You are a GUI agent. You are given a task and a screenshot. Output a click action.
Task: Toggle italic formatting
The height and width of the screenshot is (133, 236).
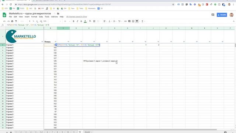tap(77, 21)
